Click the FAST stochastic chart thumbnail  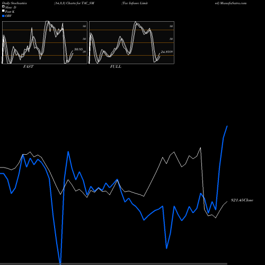(45, 42)
